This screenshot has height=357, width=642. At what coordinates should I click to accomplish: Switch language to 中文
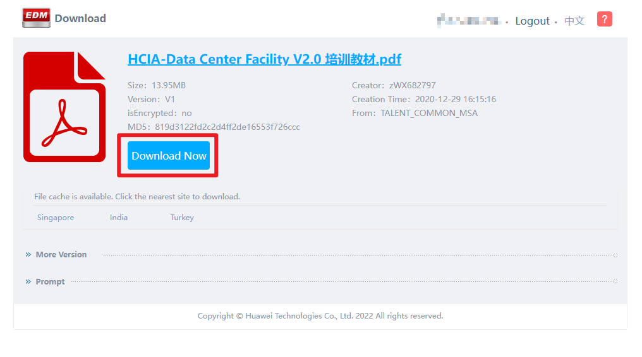(574, 21)
